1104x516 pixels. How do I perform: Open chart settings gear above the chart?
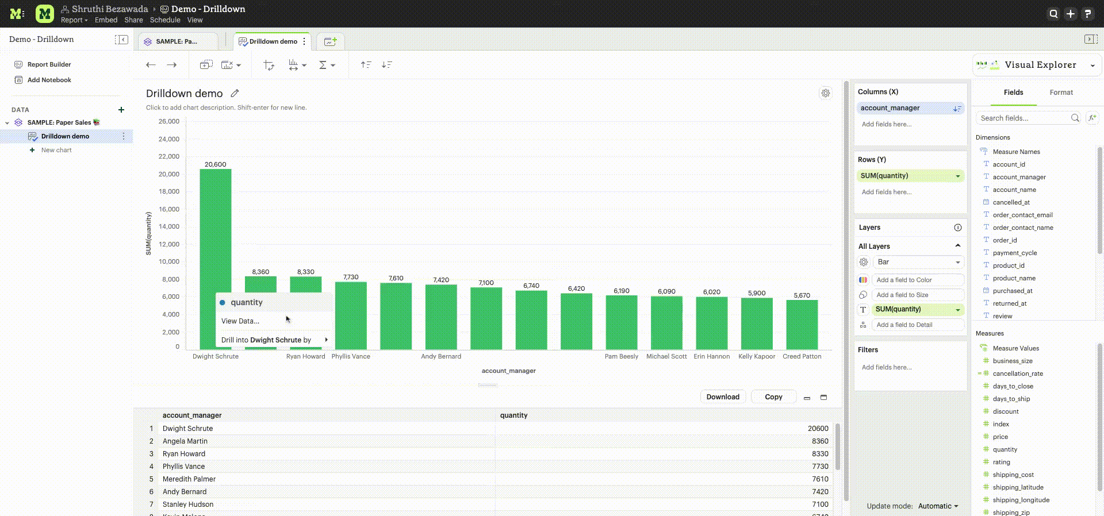pos(826,93)
